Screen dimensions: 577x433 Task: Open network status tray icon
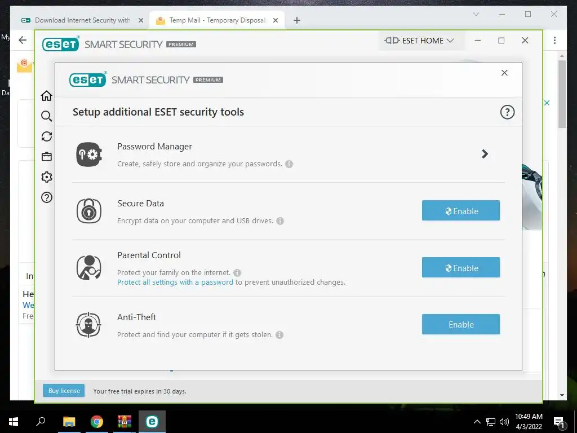(x=491, y=422)
